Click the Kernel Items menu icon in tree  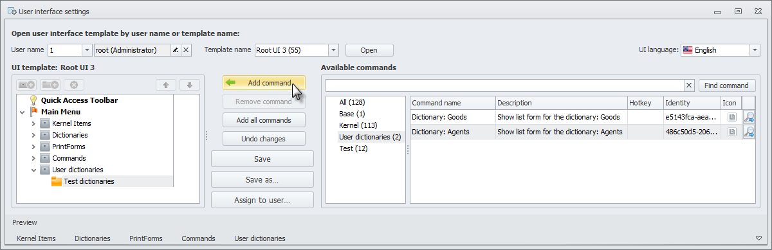click(44, 123)
